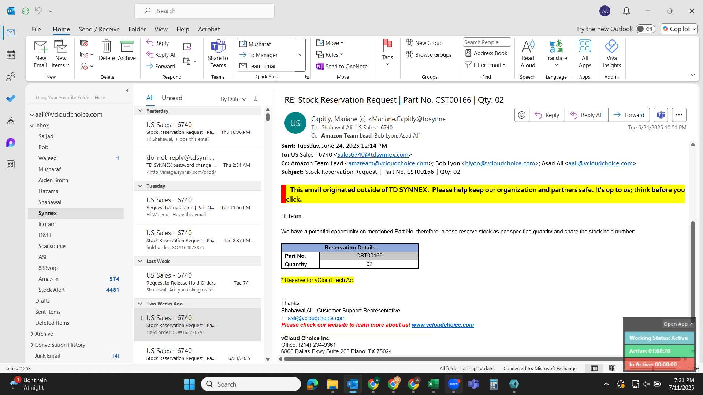Share email to Teams from reading pane

(661, 115)
